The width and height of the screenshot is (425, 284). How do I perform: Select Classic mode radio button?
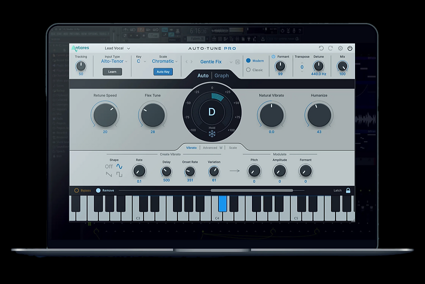(248, 69)
